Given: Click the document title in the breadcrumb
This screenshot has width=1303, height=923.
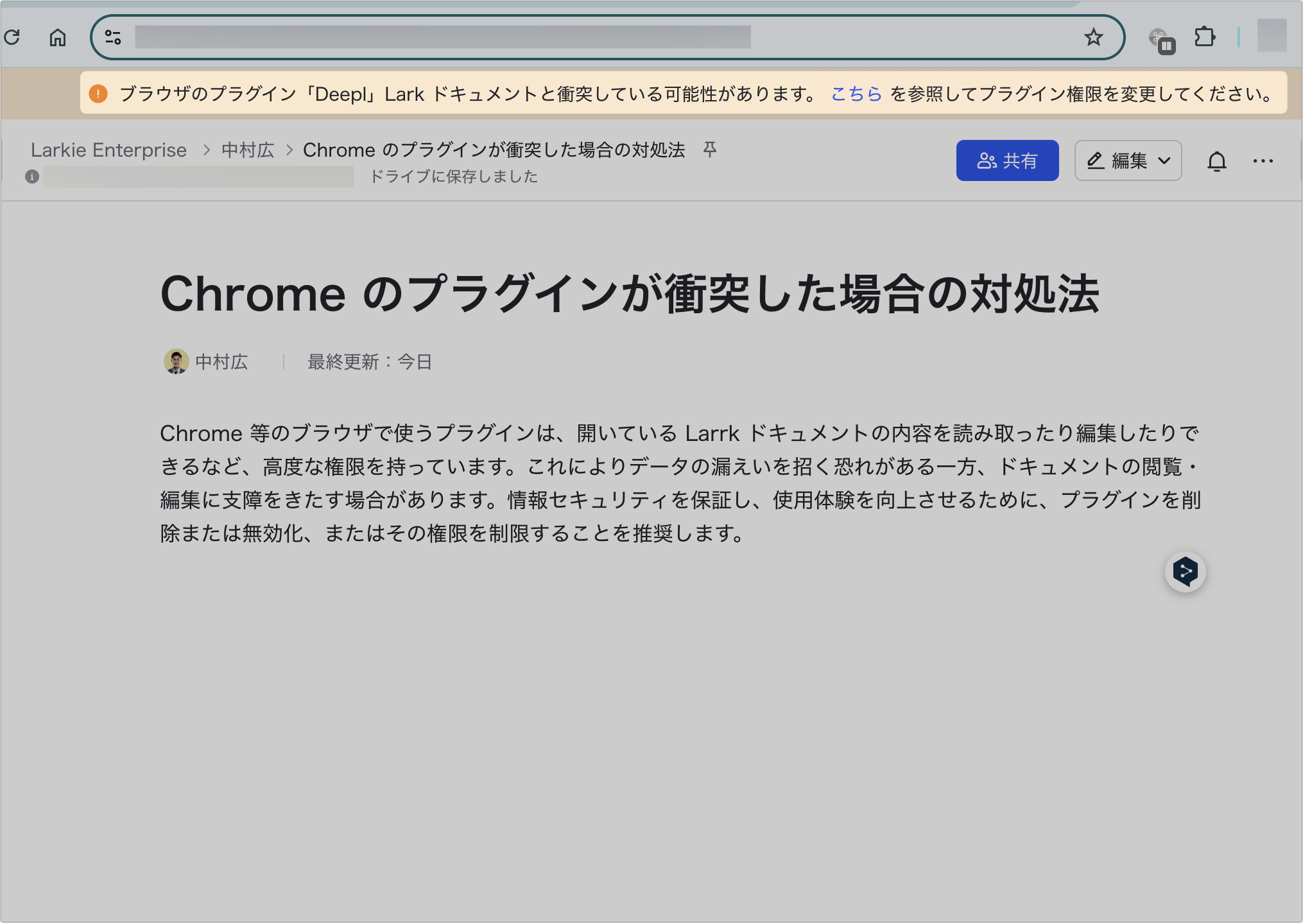Looking at the screenshot, I should point(494,150).
